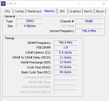109x101 pixels.
Task: Click the "FSB:DRAM" label
Action: (x=44, y=47)
